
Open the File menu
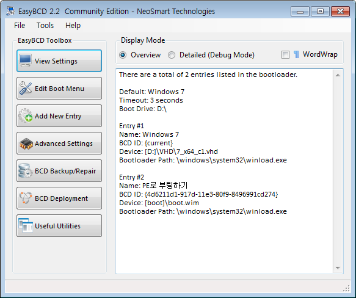coord(20,26)
